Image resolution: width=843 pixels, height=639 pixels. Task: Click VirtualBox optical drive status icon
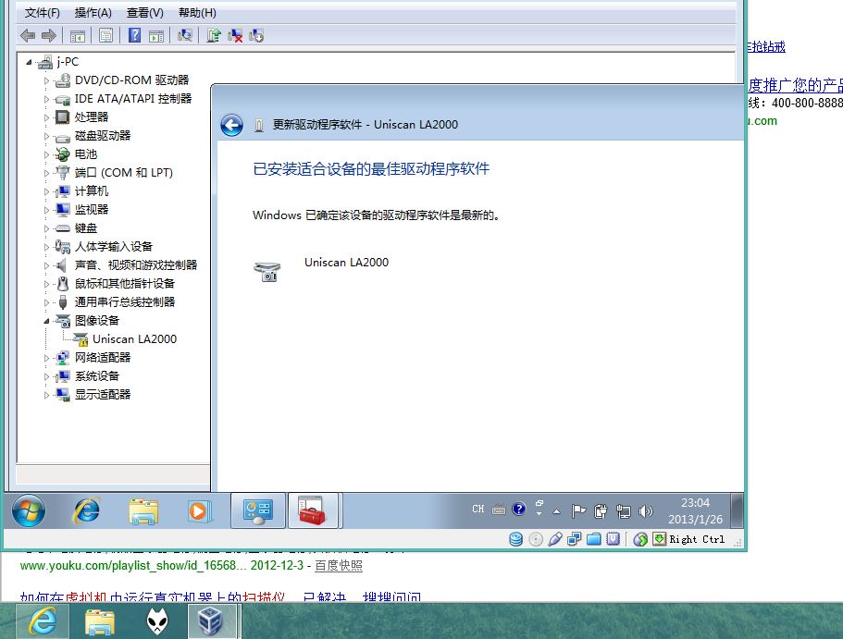click(536, 539)
